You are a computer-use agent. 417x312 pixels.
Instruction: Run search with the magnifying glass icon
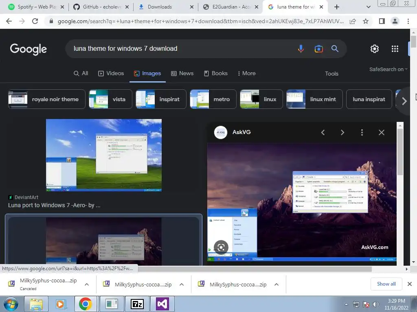point(335,49)
